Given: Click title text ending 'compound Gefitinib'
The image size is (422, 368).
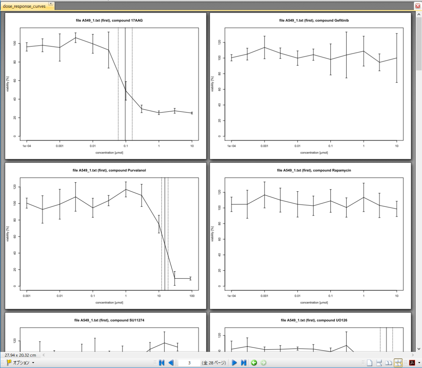Looking at the screenshot, I should coord(314,21).
